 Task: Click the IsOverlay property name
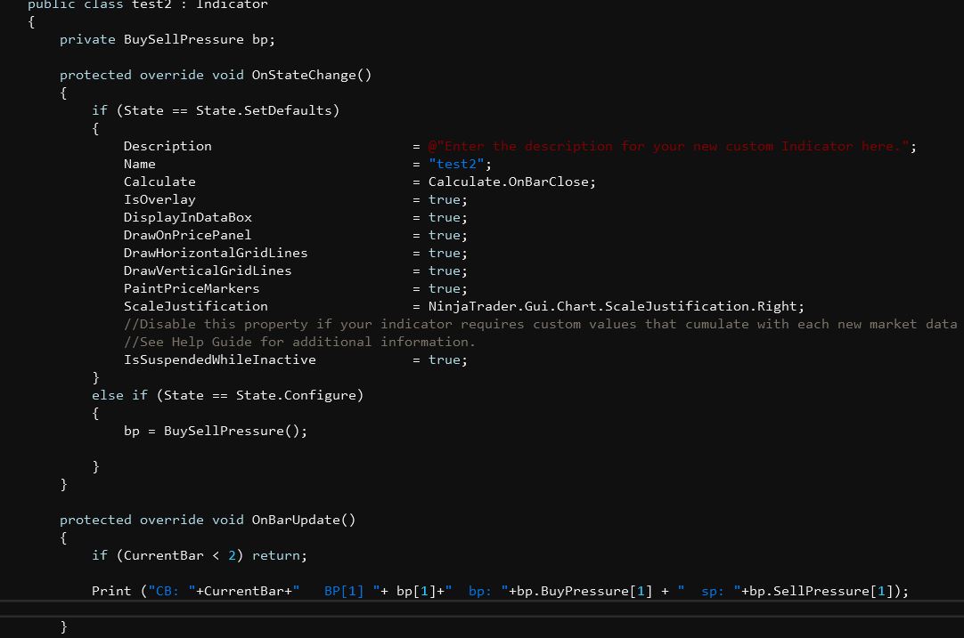click(x=159, y=199)
